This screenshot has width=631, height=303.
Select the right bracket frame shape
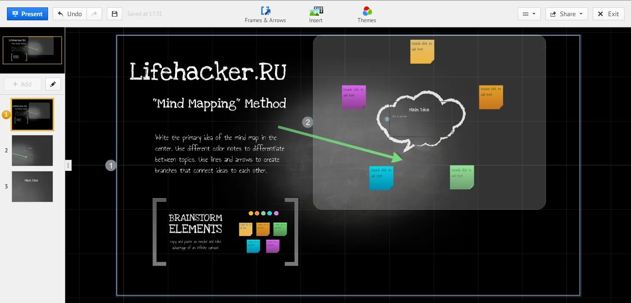tap(292, 232)
